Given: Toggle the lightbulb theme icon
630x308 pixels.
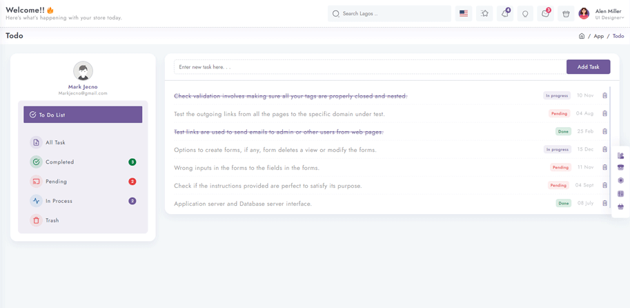Looking at the screenshot, I should pos(524,13).
